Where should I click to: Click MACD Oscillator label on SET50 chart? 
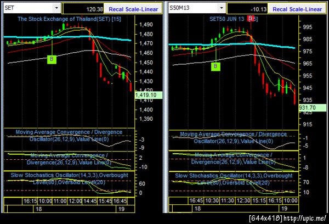point(234,138)
